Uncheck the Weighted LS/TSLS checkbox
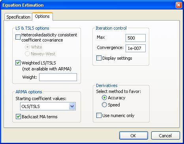This screenshot has width=184, height=144. (x=18, y=63)
